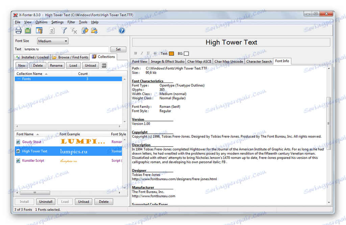The image size is (346, 225).
Task: Toggle Italic formatting (I)
Action: (142, 53)
